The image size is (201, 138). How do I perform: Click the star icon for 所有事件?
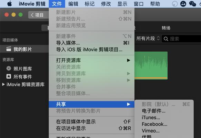point(9,77)
